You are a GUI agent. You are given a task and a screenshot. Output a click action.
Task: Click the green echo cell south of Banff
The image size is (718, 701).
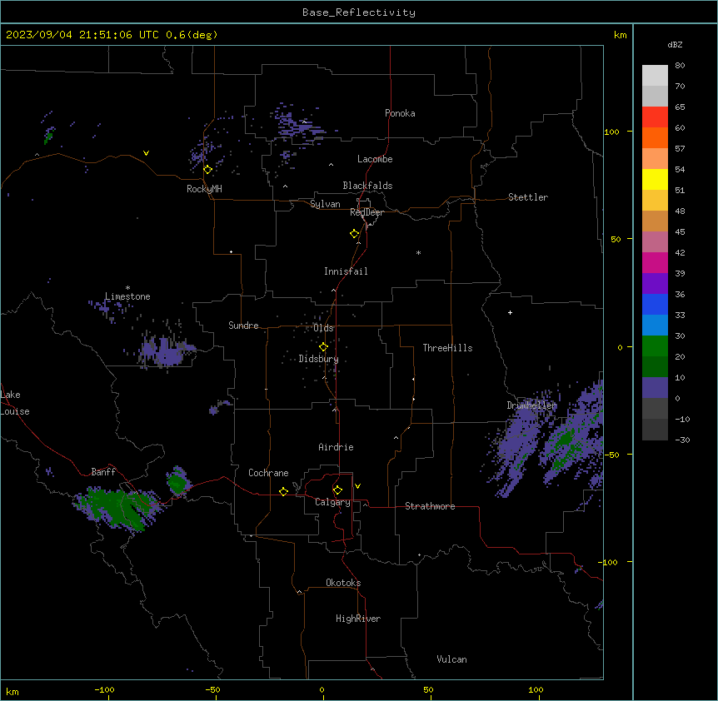pos(119,508)
